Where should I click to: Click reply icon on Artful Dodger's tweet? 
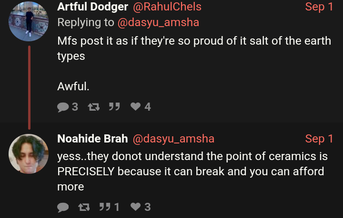[63, 107]
